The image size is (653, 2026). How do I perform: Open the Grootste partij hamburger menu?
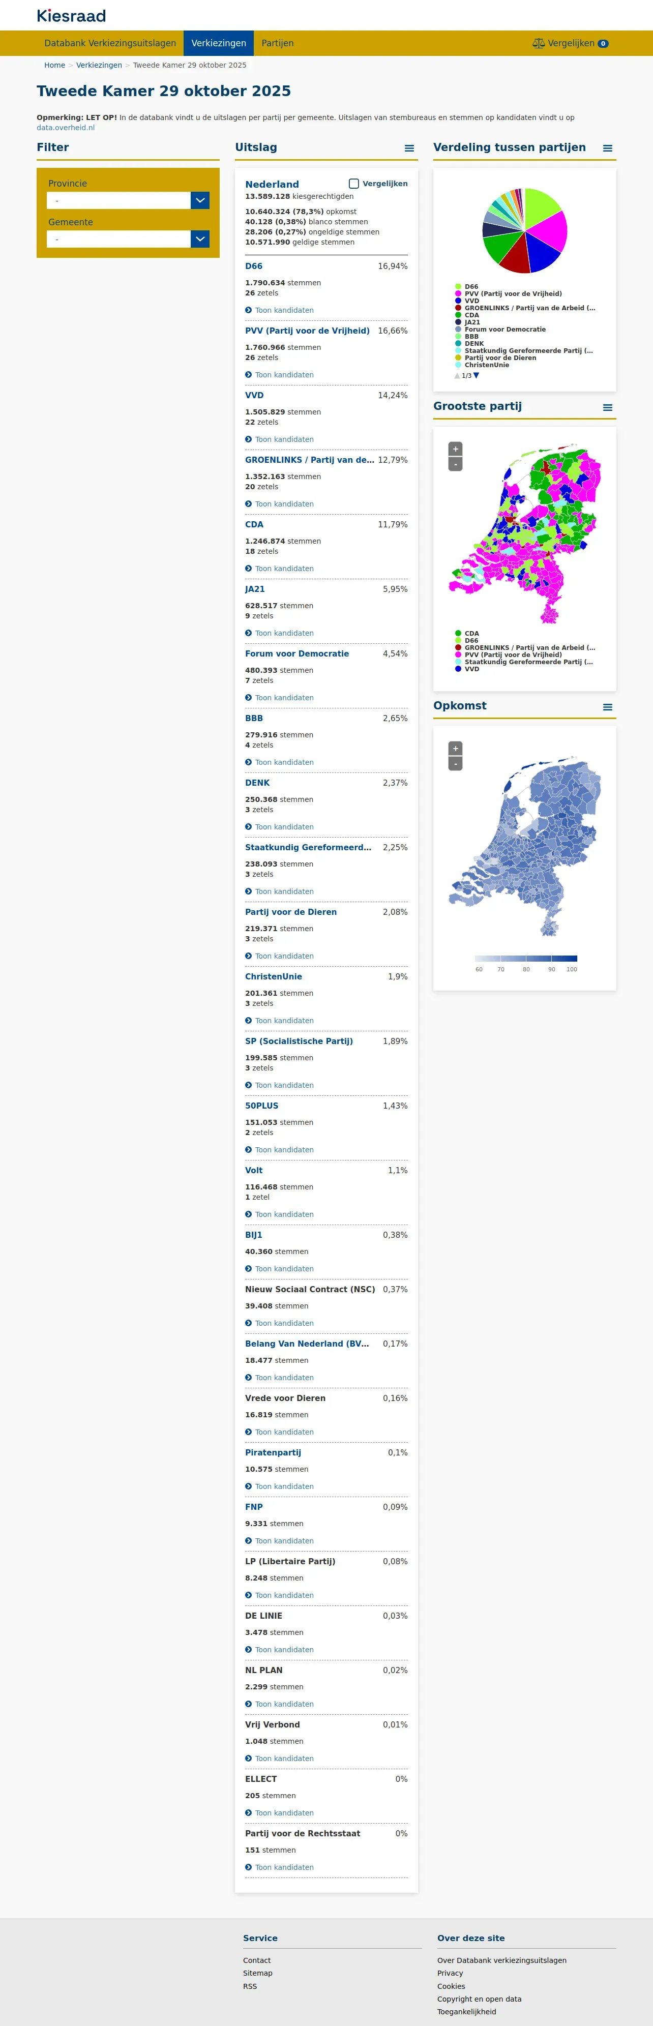click(x=607, y=407)
